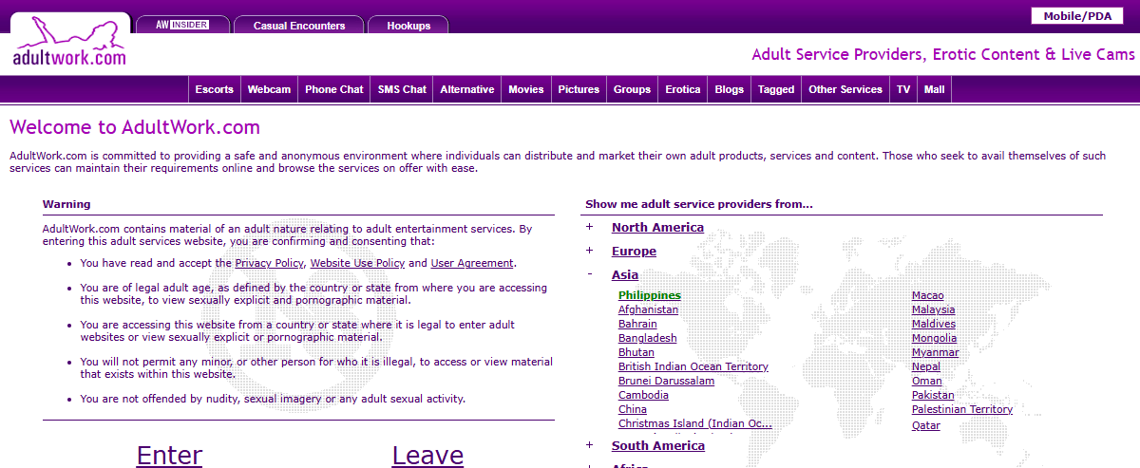
Task: Select TV in navigation bar
Action: click(x=903, y=89)
